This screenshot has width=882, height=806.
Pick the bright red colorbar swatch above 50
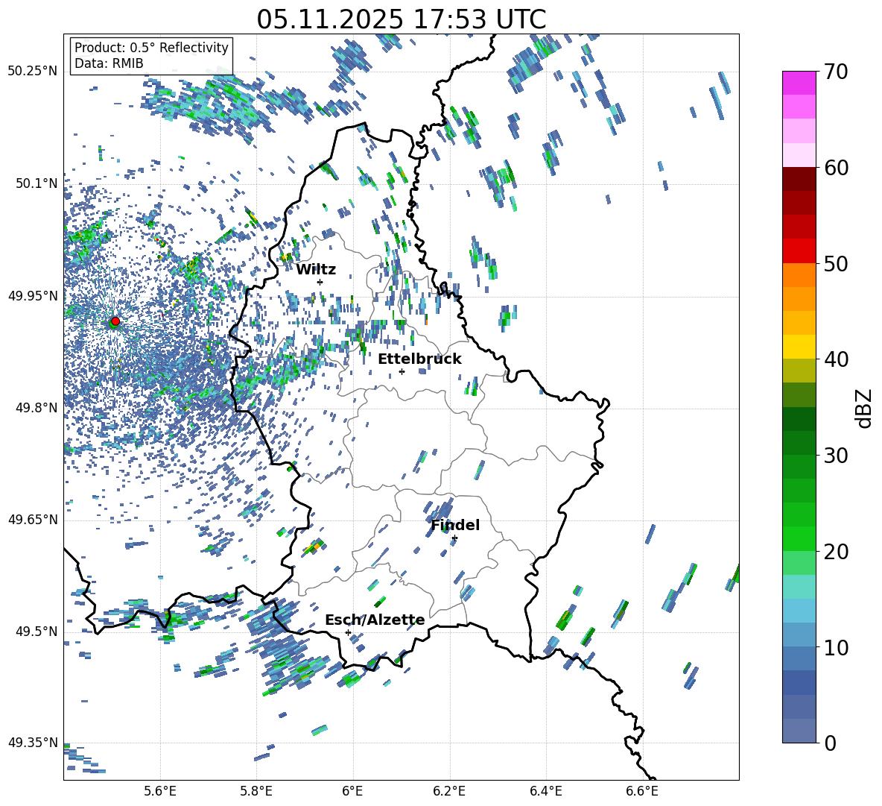pyautogui.click(x=799, y=251)
